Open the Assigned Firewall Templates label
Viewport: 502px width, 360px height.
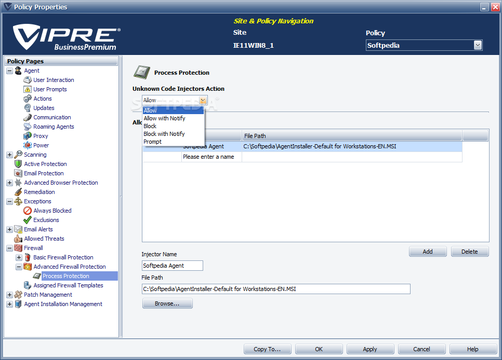[x=68, y=285]
